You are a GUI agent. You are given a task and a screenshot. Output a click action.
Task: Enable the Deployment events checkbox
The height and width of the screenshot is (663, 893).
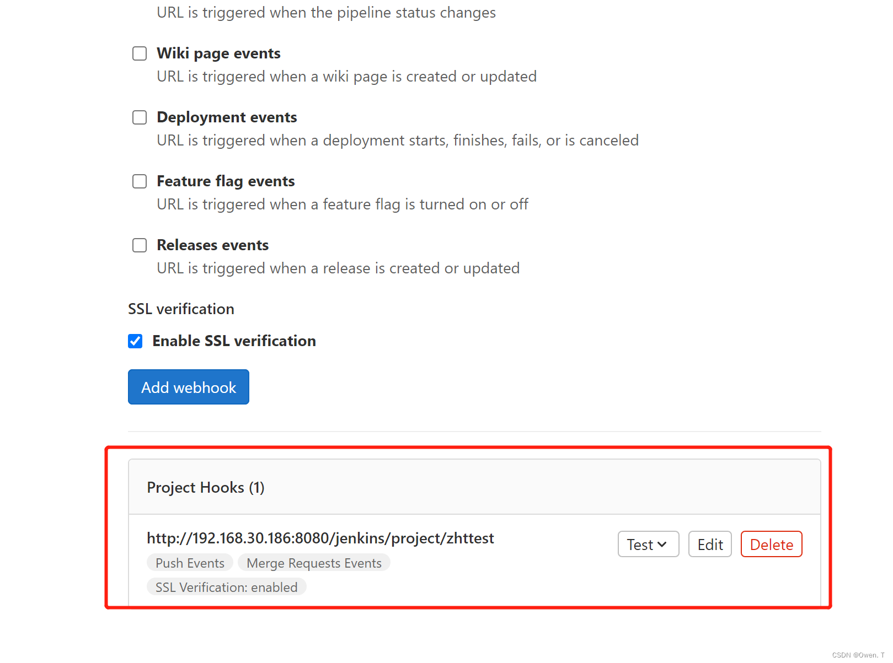[140, 117]
